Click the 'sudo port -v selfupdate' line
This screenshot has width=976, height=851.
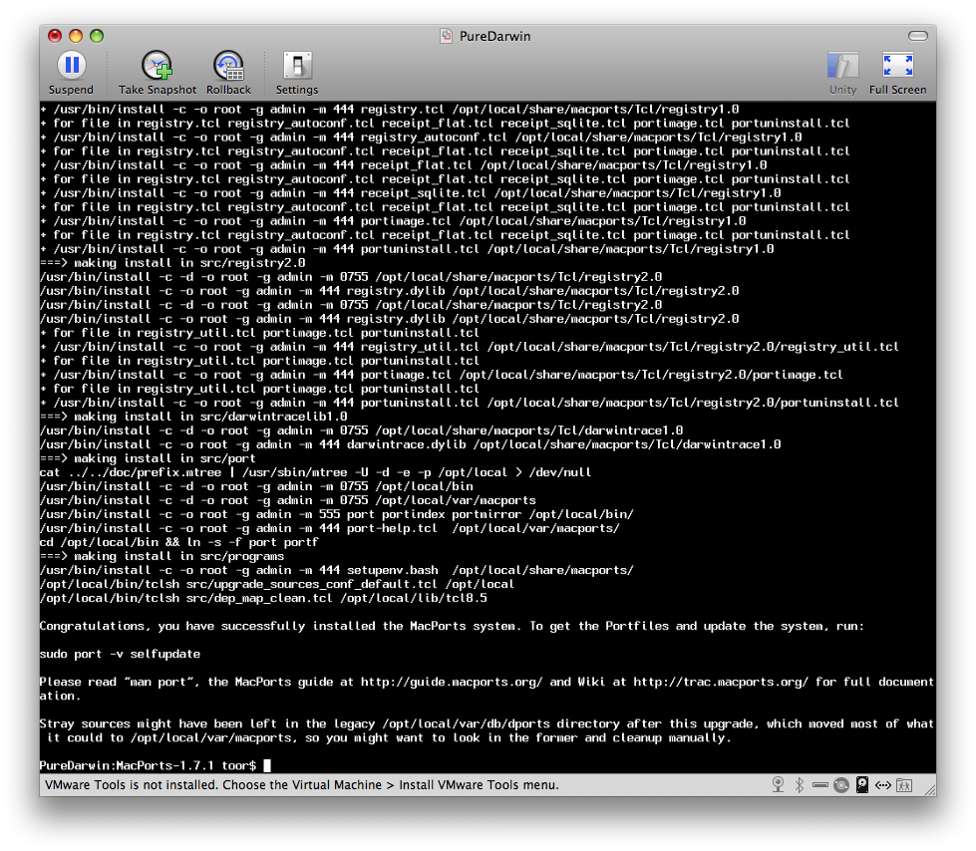coord(121,654)
